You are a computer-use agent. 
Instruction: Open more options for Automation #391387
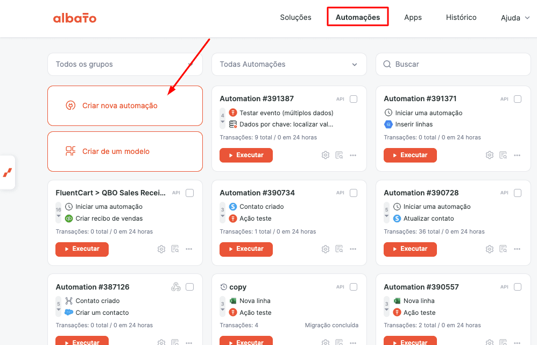(353, 155)
